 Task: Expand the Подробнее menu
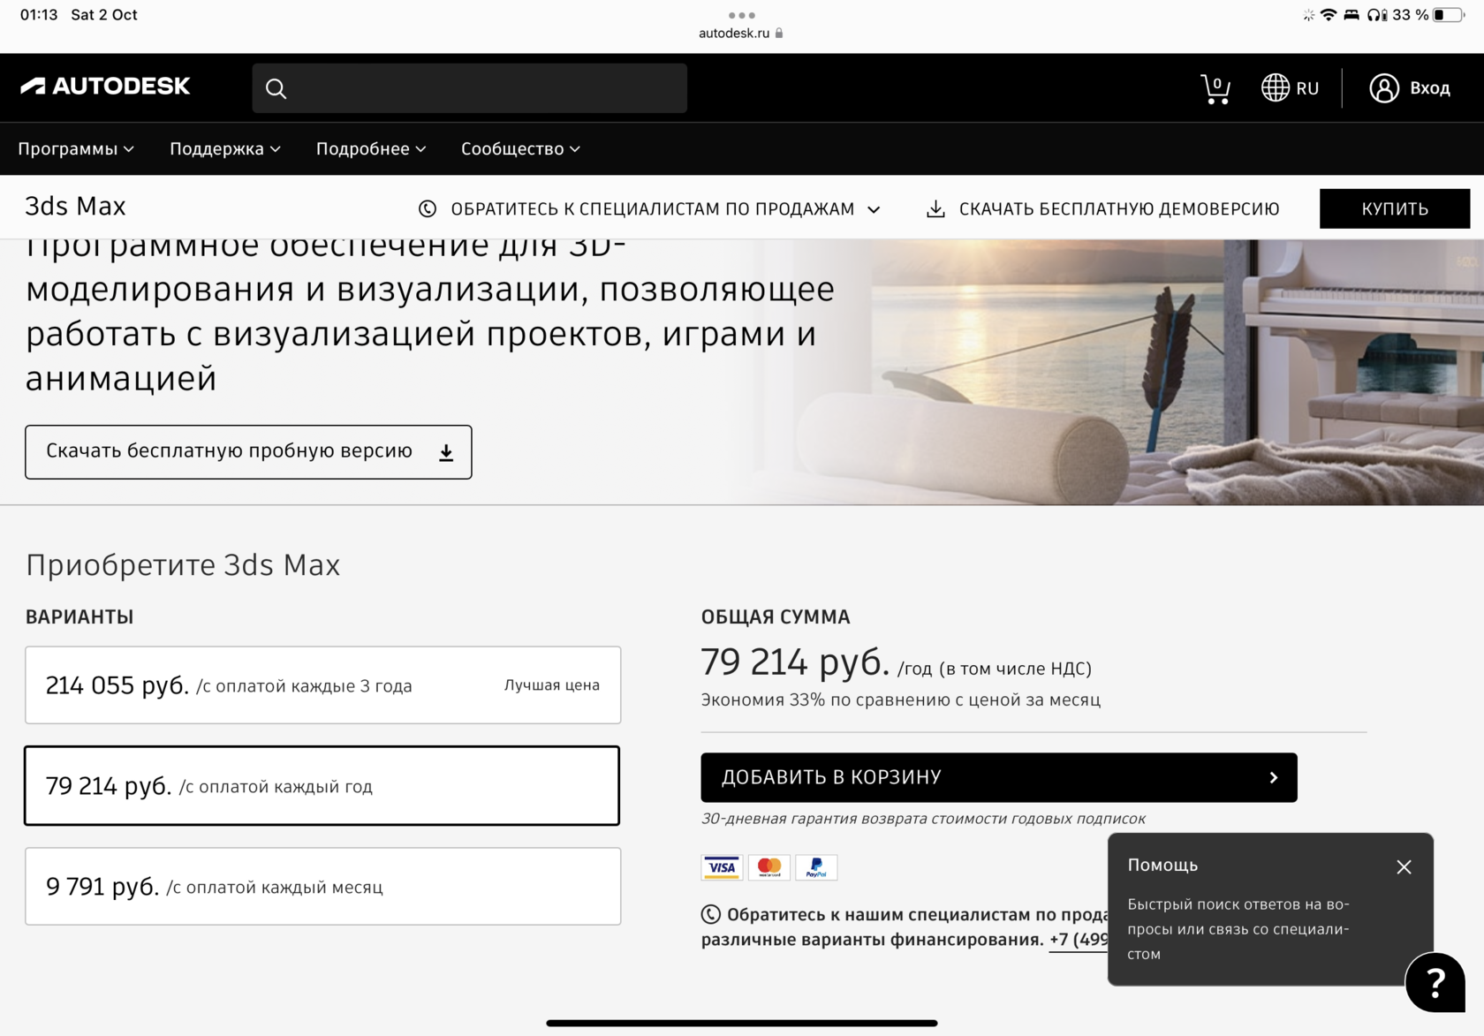coord(371,149)
